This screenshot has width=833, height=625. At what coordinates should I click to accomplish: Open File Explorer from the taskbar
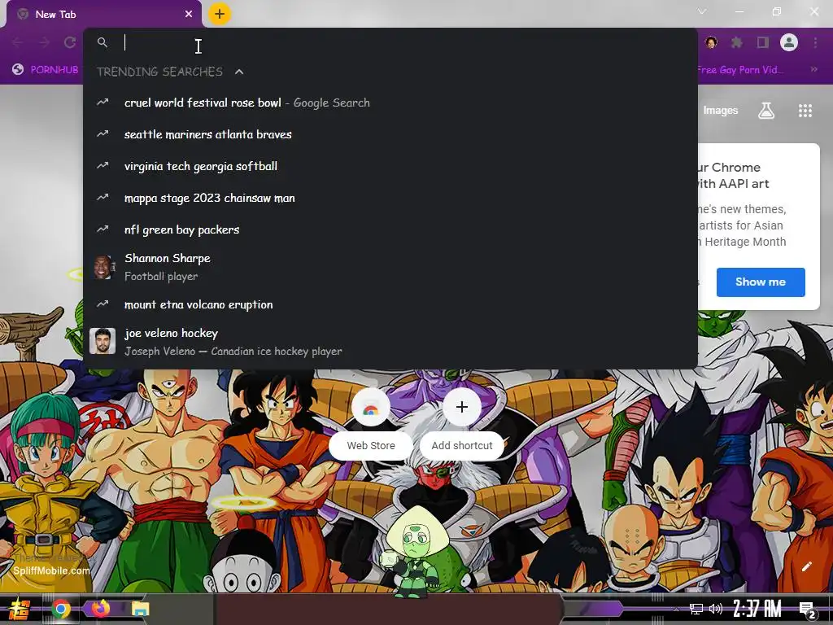tap(140, 609)
